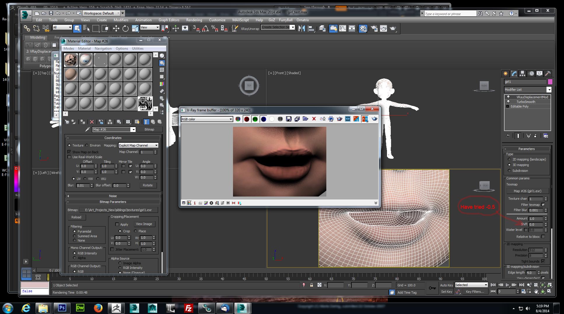
Task: Select Subdivision mapping type radio button
Action: pyautogui.click(x=509, y=171)
